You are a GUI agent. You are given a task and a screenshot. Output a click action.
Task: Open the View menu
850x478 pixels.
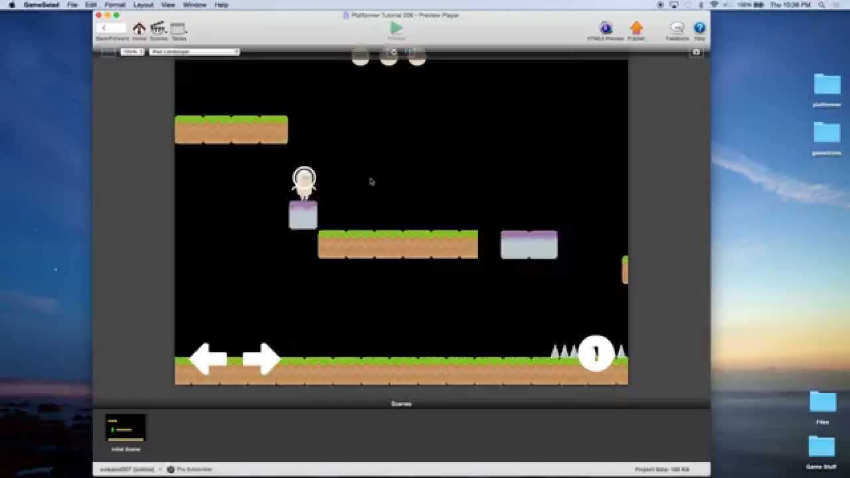pyautogui.click(x=169, y=5)
